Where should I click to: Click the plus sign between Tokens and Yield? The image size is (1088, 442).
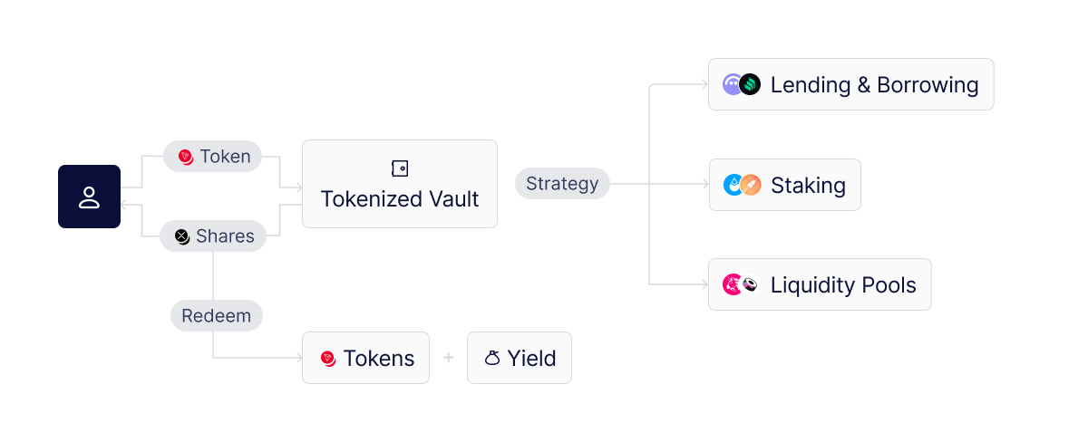coord(448,358)
